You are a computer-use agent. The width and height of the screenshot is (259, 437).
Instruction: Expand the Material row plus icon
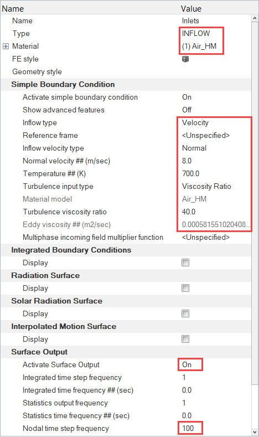point(6,47)
